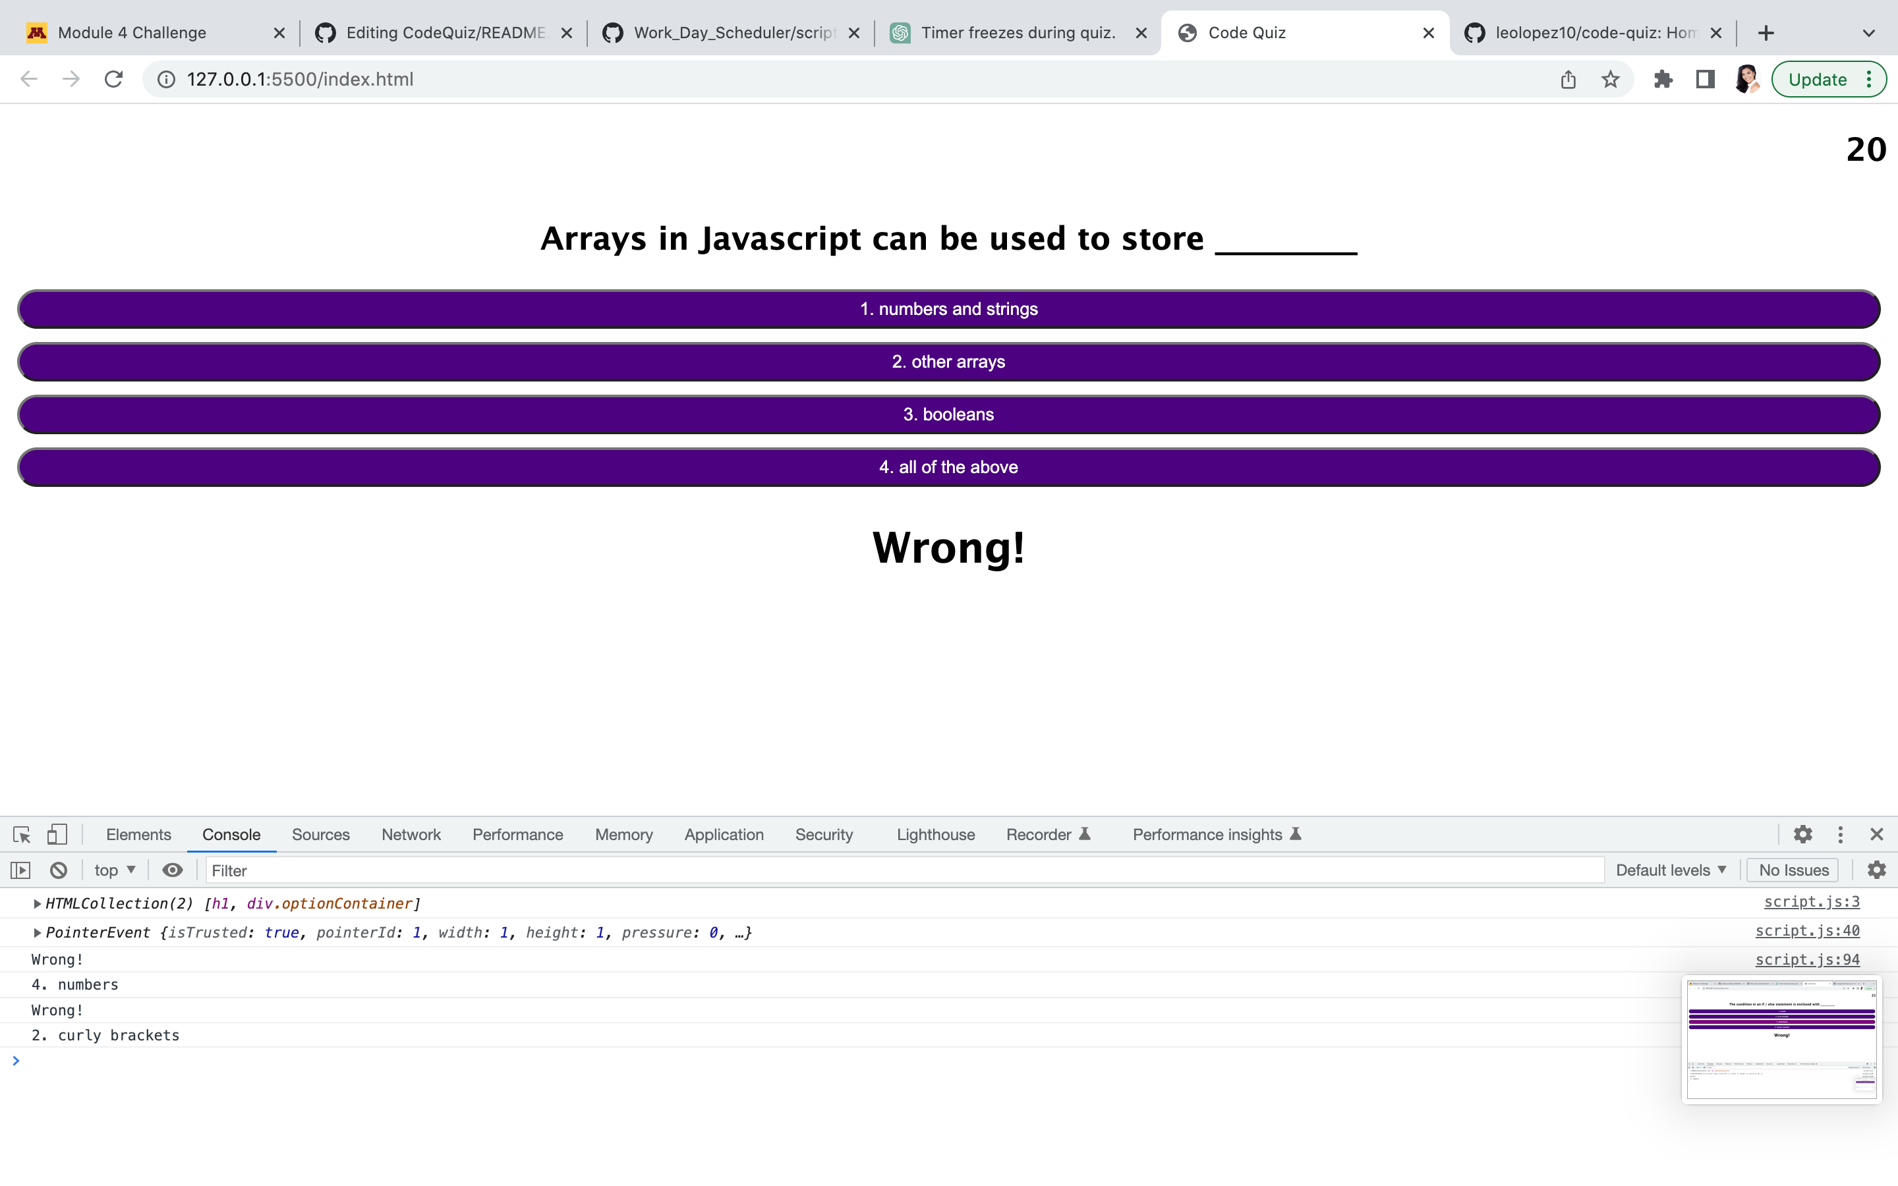1898x1186 pixels.
Task: Open DevTools settings gear next to tabs
Action: [1803, 835]
